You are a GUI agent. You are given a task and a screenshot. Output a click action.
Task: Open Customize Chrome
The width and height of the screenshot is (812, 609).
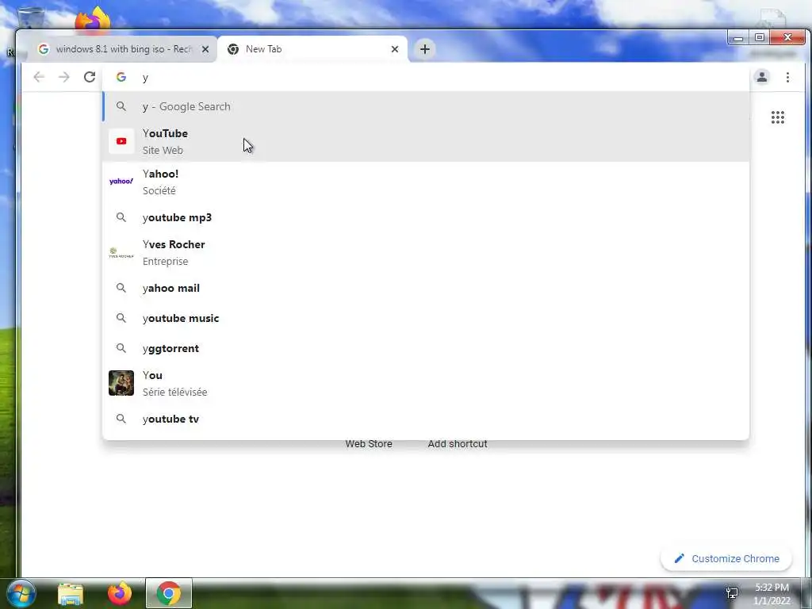pos(726,558)
